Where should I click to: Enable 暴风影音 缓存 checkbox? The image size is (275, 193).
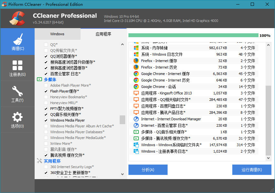[46, 149]
